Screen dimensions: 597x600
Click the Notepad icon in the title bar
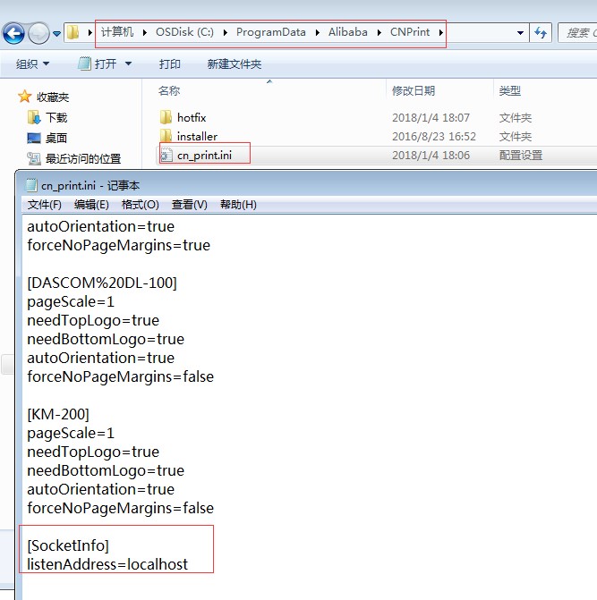pyautogui.click(x=31, y=185)
